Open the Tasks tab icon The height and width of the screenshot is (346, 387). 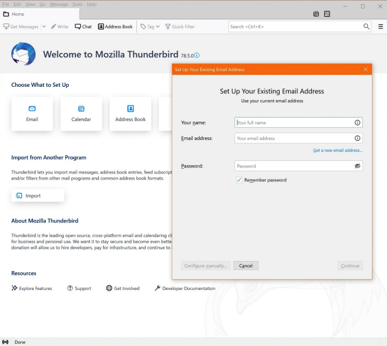pyautogui.click(x=327, y=14)
